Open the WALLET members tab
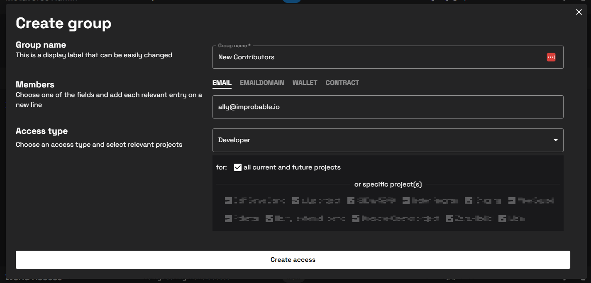591x283 pixels. [x=305, y=83]
